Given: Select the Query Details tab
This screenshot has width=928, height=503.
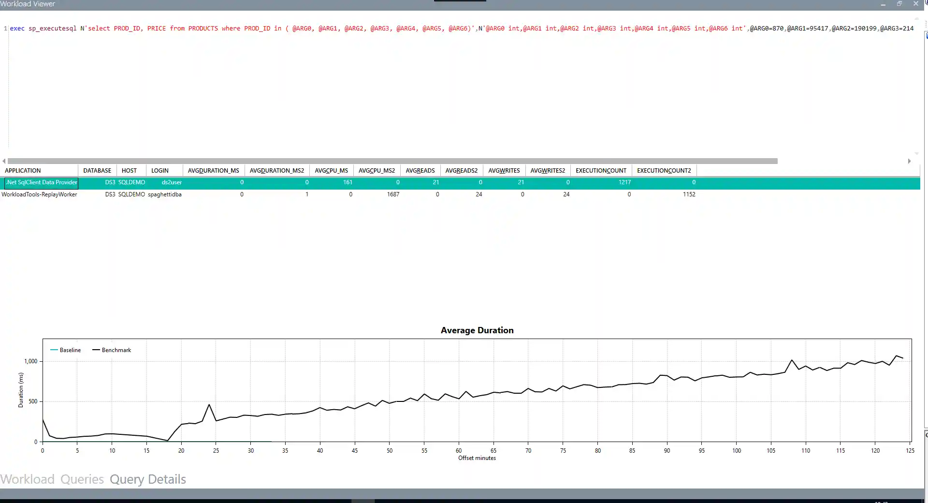Looking at the screenshot, I should point(147,479).
